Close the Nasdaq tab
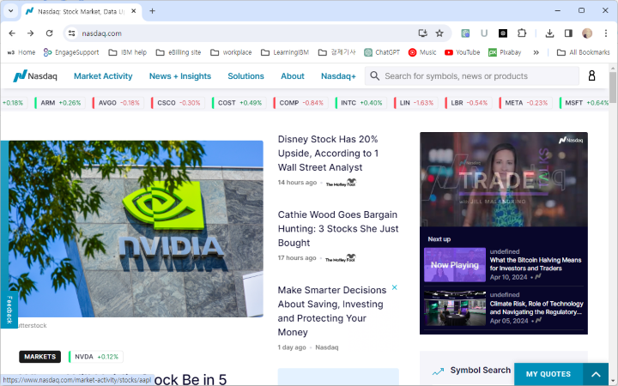618x386 pixels. click(x=134, y=11)
